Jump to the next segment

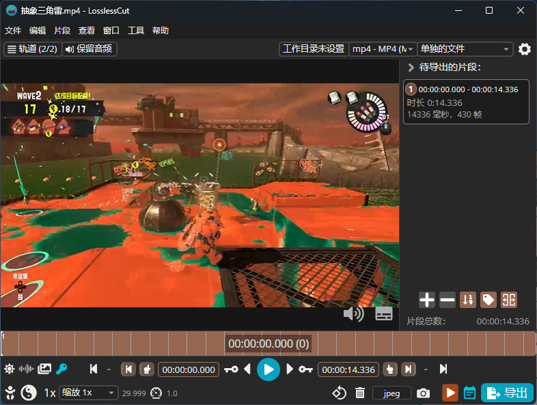pyautogui.click(x=443, y=369)
